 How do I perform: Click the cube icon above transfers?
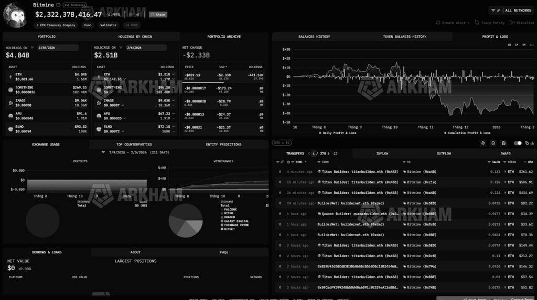point(503,143)
